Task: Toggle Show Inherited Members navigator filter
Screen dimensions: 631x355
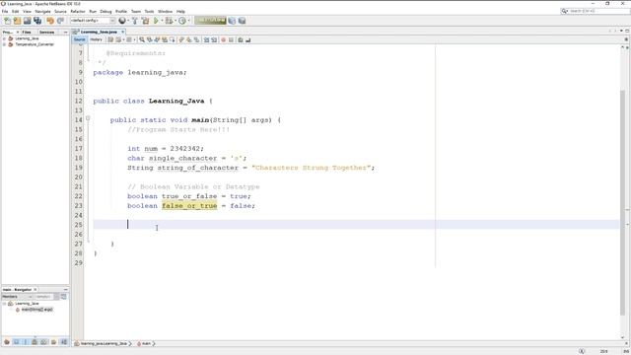Action: pos(7,342)
